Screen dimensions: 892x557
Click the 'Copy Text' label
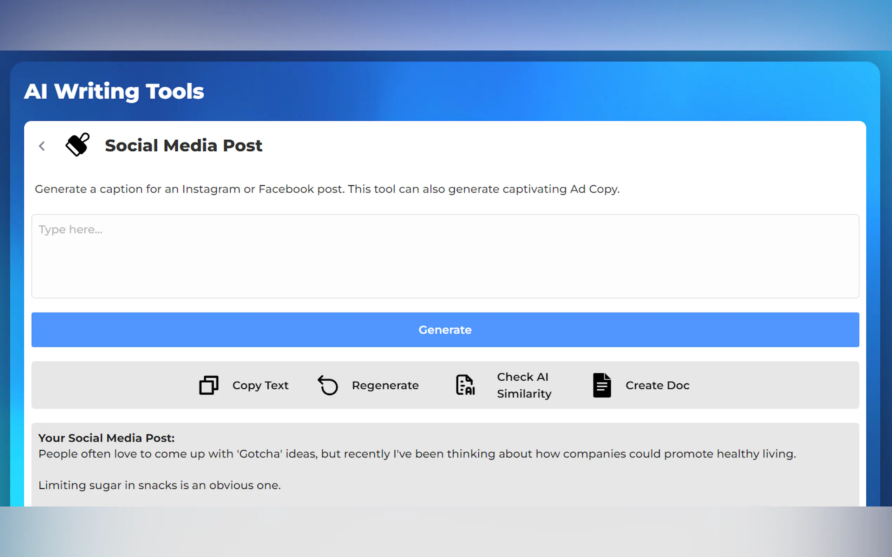[260, 385]
